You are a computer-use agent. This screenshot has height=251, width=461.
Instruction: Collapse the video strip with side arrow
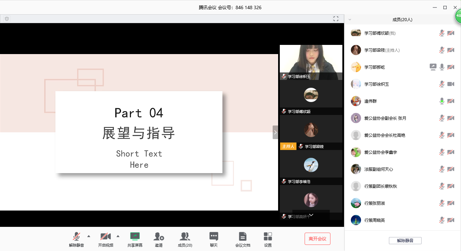275,132
